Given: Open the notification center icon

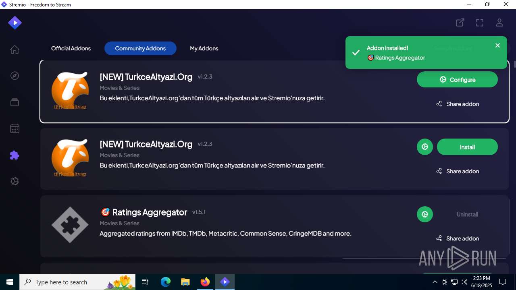Looking at the screenshot, I should (503, 282).
